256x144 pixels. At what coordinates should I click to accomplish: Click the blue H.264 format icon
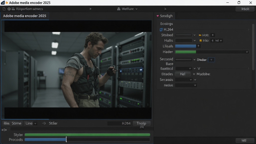click(x=161, y=29)
